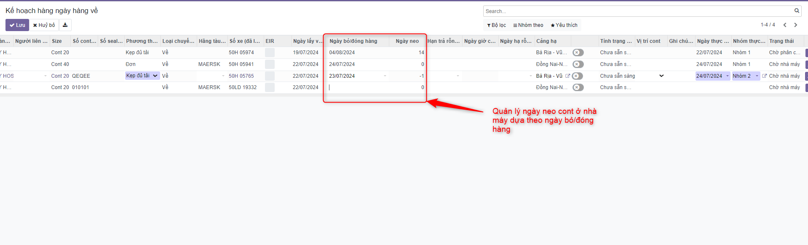808x245 pixels.
Task: Toggle the switch in the last row
Action: click(578, 87)
